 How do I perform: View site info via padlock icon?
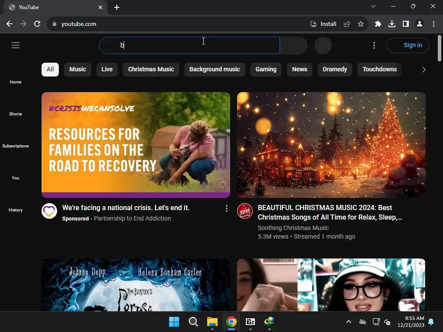55,24
